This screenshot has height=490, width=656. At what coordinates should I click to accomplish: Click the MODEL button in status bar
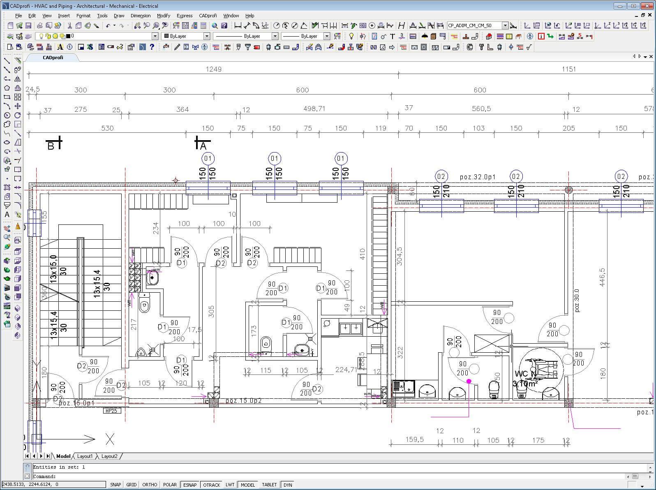(x=248, y=485)
